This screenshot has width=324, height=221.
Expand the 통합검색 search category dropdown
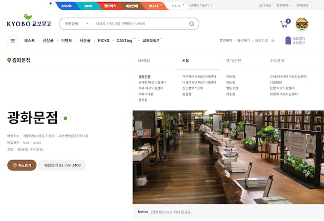(x=75, y=24)
